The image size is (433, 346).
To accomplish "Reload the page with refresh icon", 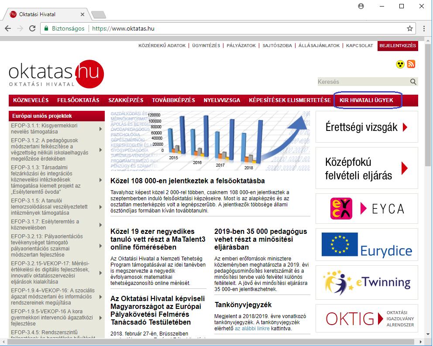I will pyautogui.click(x=32, y=28).
